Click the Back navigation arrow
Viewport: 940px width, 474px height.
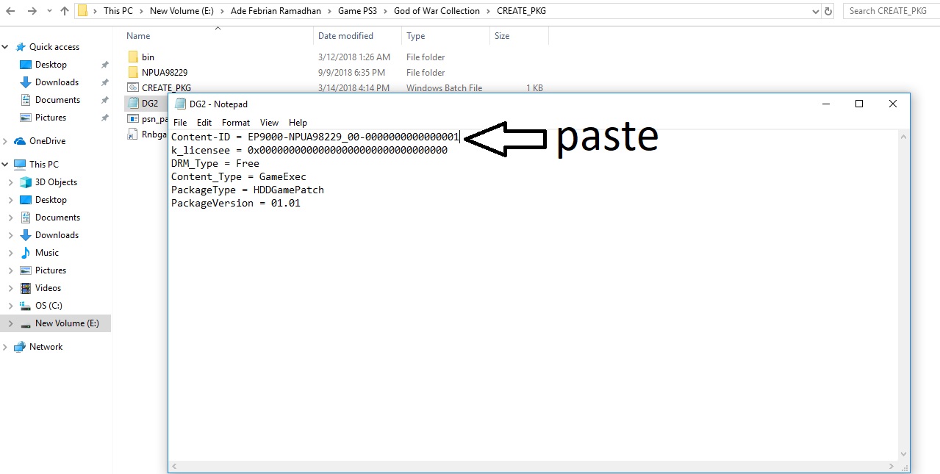click(x=12, y=11)
